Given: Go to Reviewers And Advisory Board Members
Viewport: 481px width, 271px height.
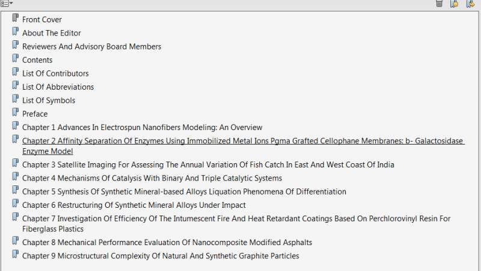Looking at the screenshot, I should 91,46.
